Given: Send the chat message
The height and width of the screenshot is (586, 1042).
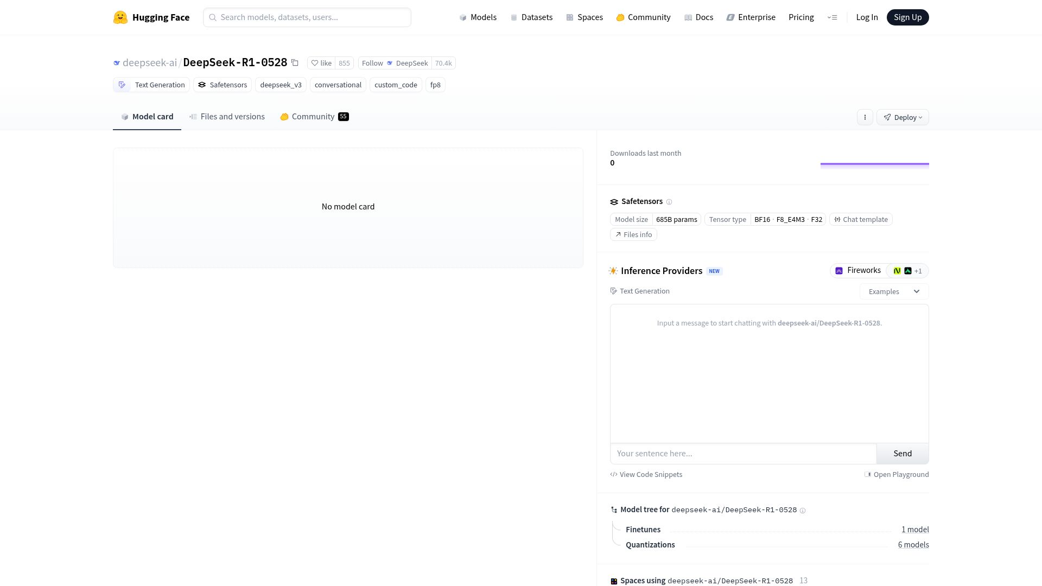Looking at the screenshot, I should 903,454.
